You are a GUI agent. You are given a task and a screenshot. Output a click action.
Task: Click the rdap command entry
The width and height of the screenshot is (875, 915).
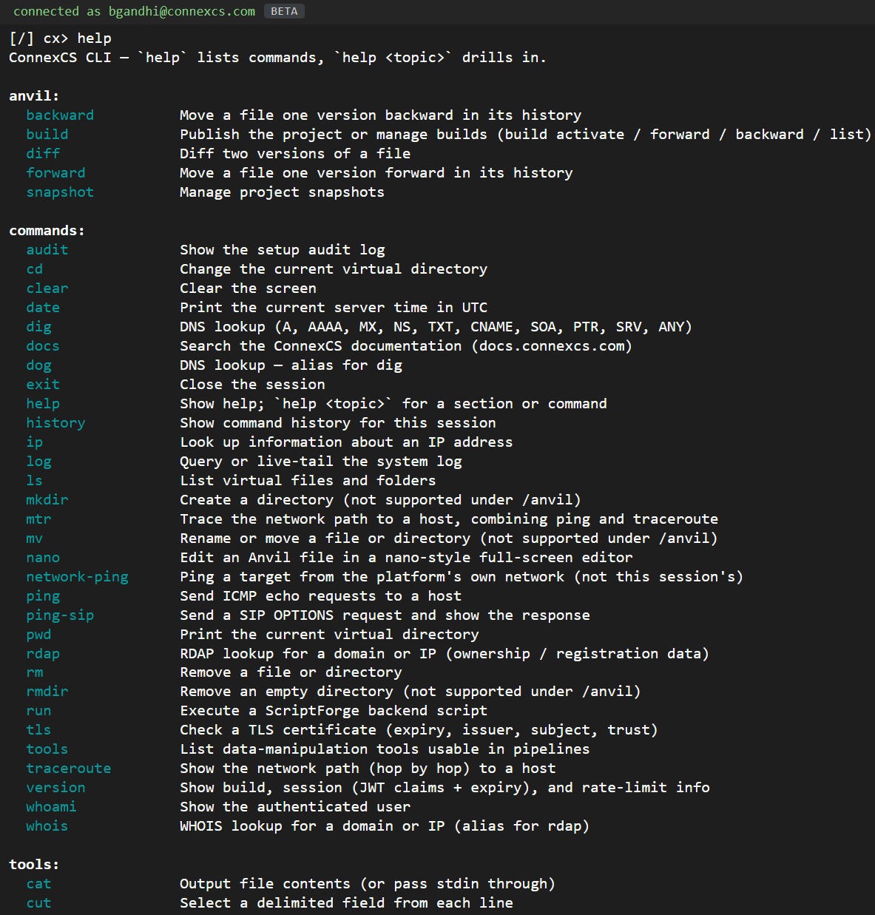[43, 653]
